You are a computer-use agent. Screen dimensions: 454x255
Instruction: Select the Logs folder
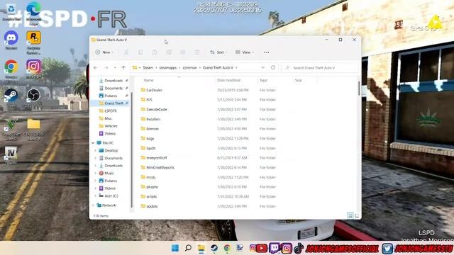click(x=150, y=139)
